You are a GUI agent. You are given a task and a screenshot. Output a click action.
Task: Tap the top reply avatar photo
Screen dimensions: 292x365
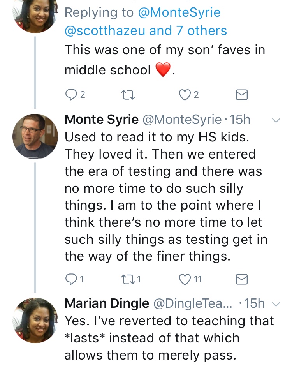point(35,14)
